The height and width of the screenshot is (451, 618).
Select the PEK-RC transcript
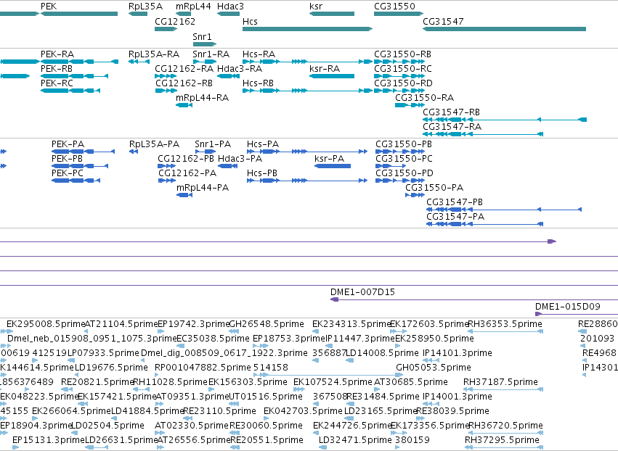(x=70, y=91)
